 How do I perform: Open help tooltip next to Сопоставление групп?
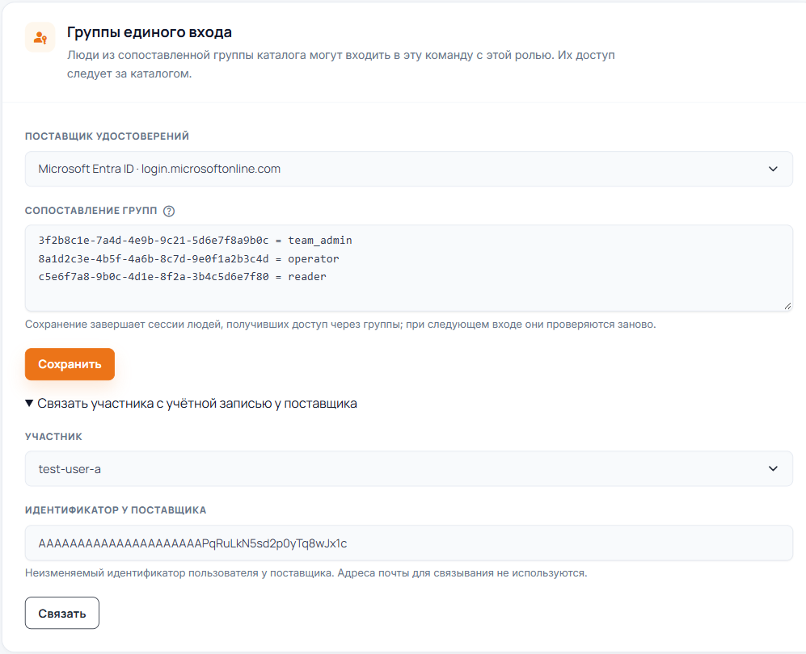[x=169, y=211]
